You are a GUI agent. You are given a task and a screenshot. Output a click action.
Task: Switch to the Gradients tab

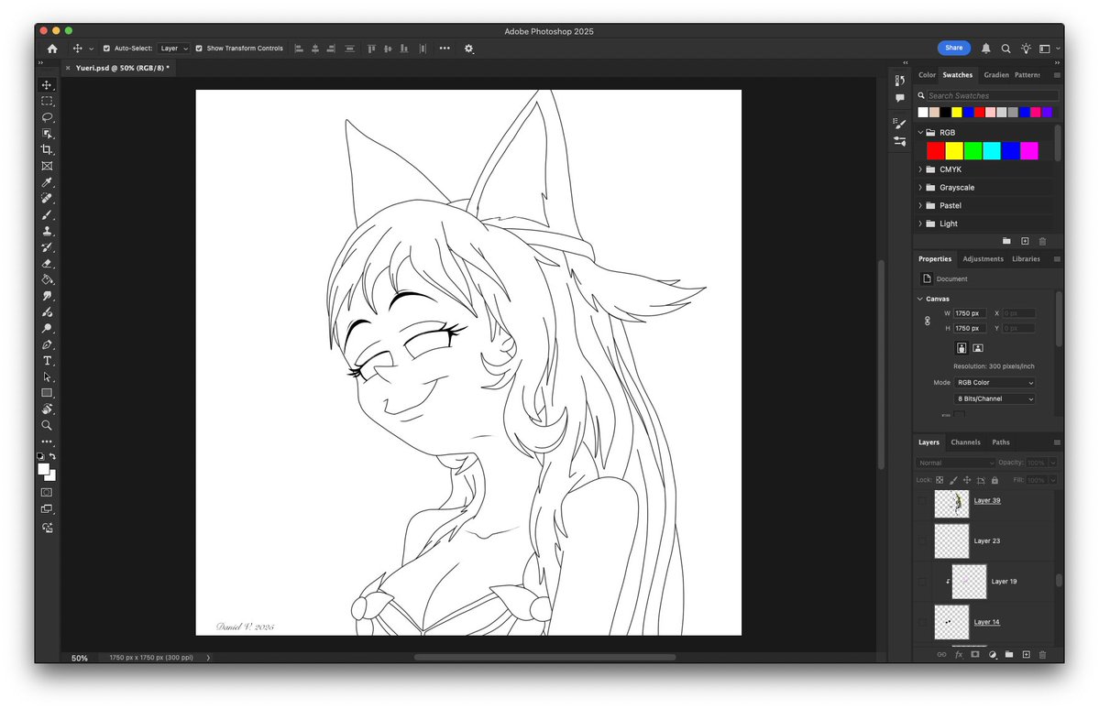[x=996, y=75]
